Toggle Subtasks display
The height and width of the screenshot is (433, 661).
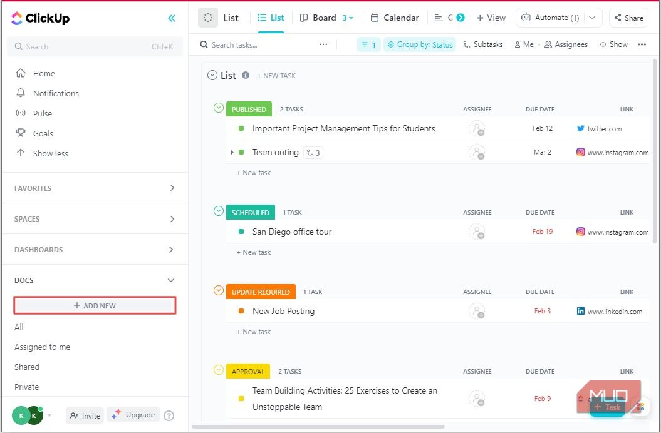coord(482,44)
